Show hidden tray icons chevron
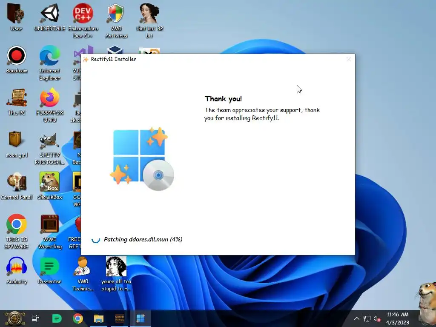This screenshot has height=327, width=436. pyautogui.click(x=357, y=318)
